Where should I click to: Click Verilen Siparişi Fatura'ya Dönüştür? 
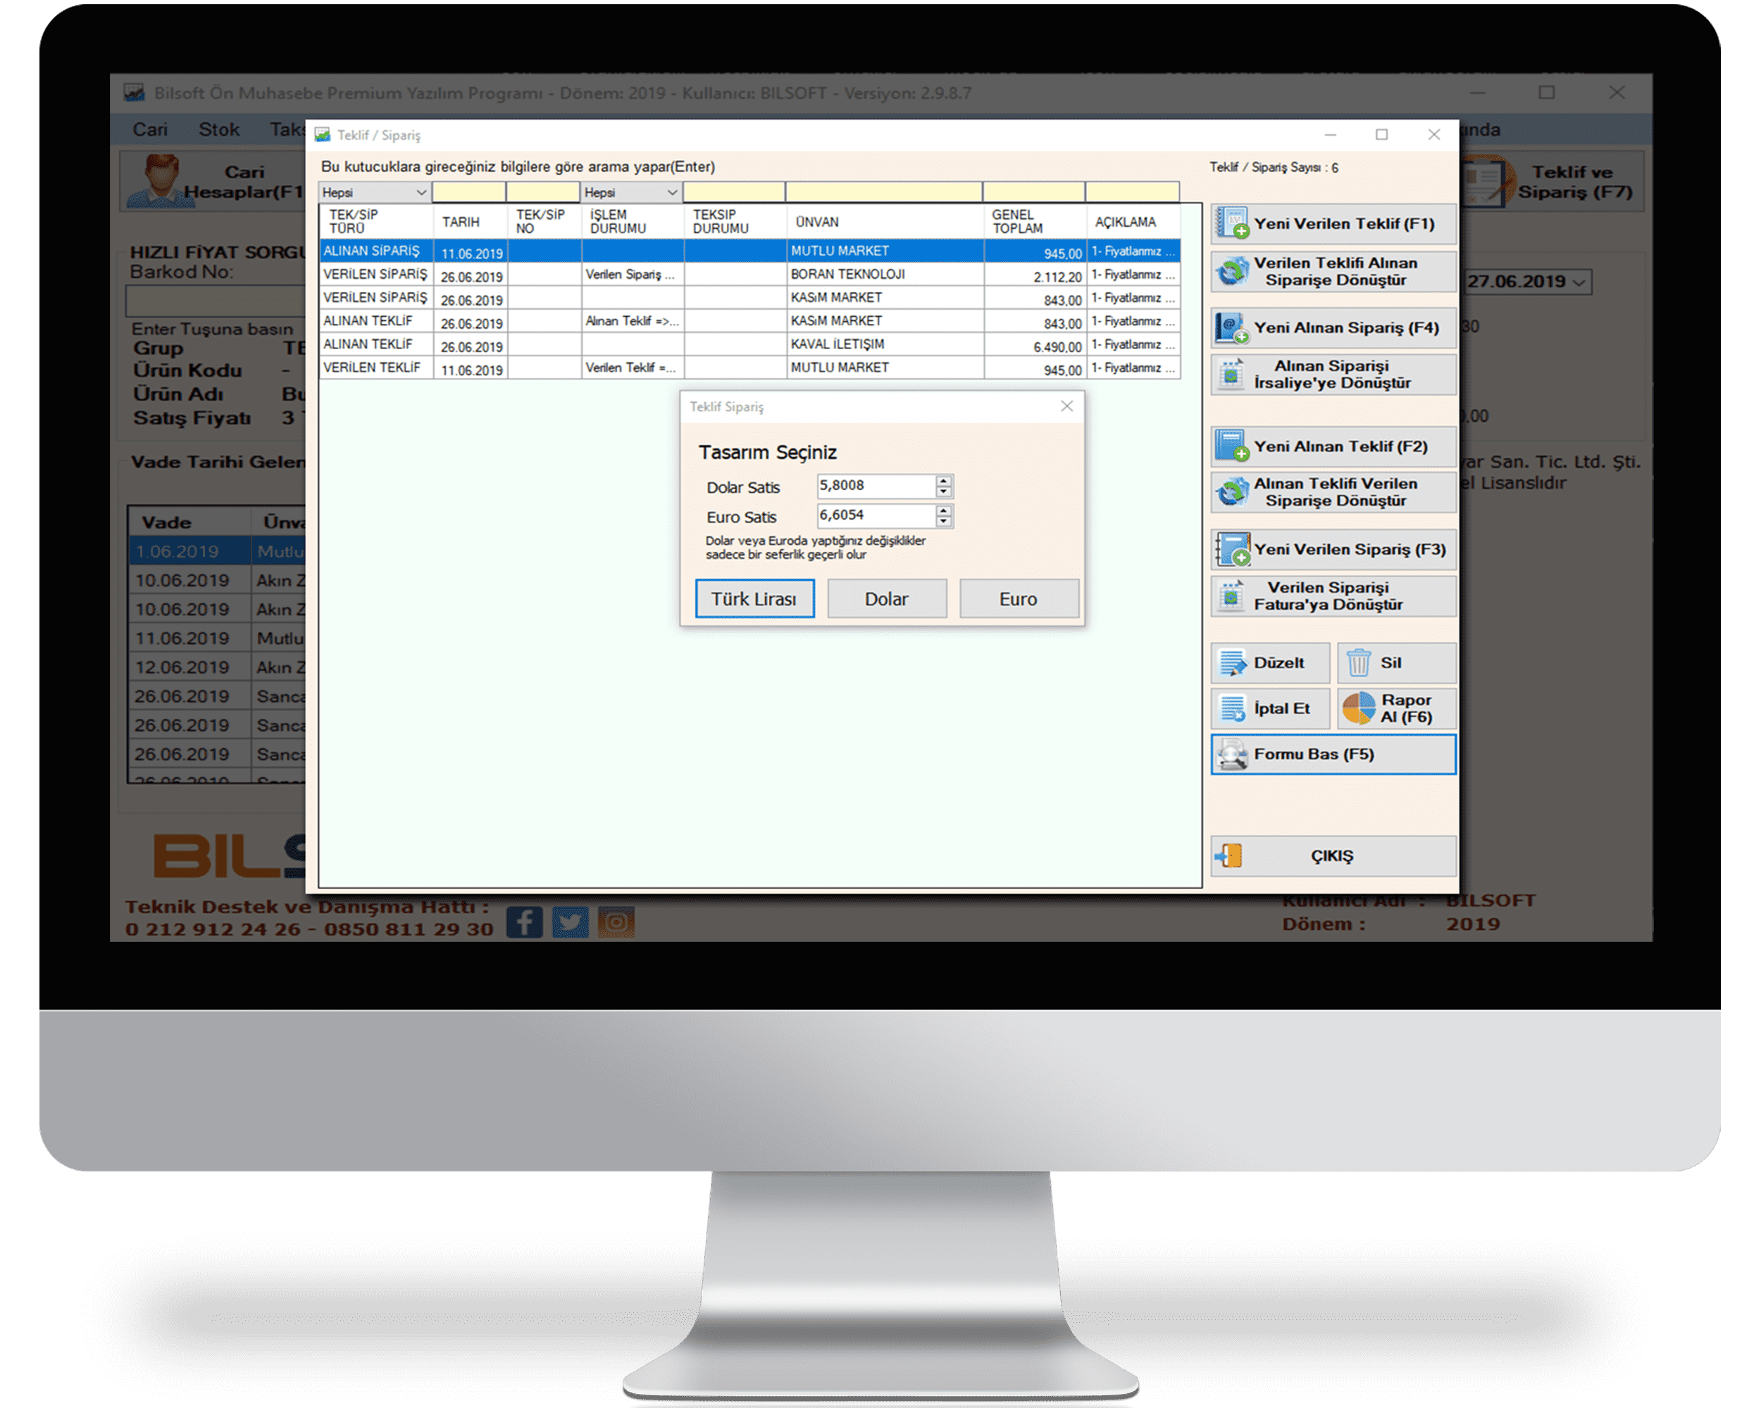[1332, 596]
